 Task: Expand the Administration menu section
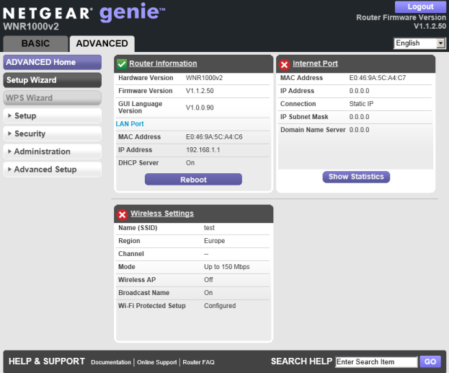[52, 152]
